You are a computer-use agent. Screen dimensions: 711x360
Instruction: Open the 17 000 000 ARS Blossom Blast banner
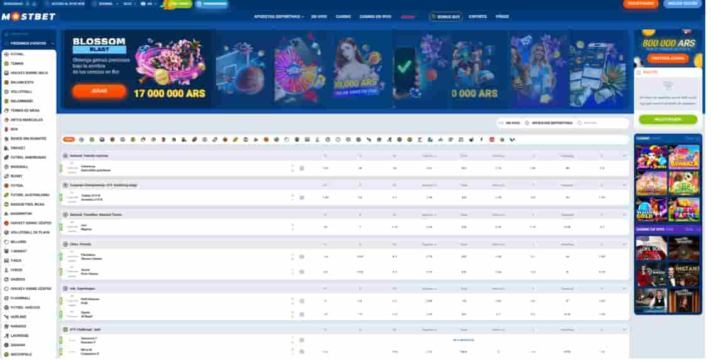pyautogui.click(x=137, y=69)
